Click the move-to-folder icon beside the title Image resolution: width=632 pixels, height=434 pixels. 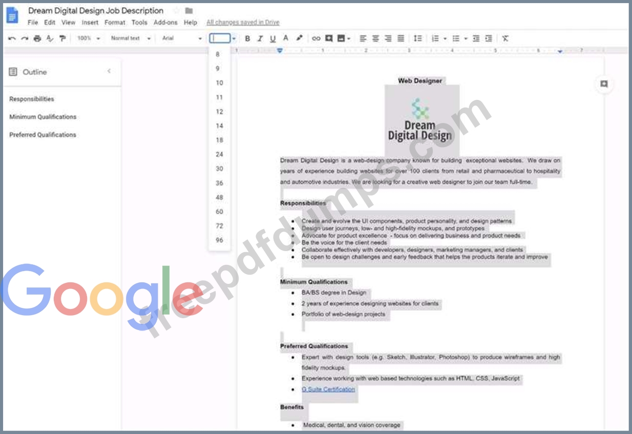coord(189,11)
